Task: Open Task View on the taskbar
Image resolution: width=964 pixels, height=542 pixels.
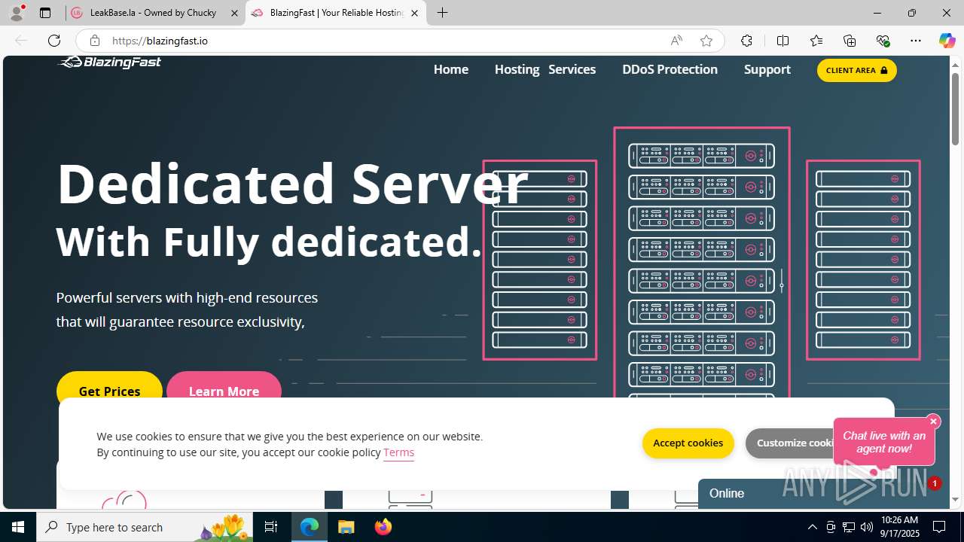Action: 271,527
